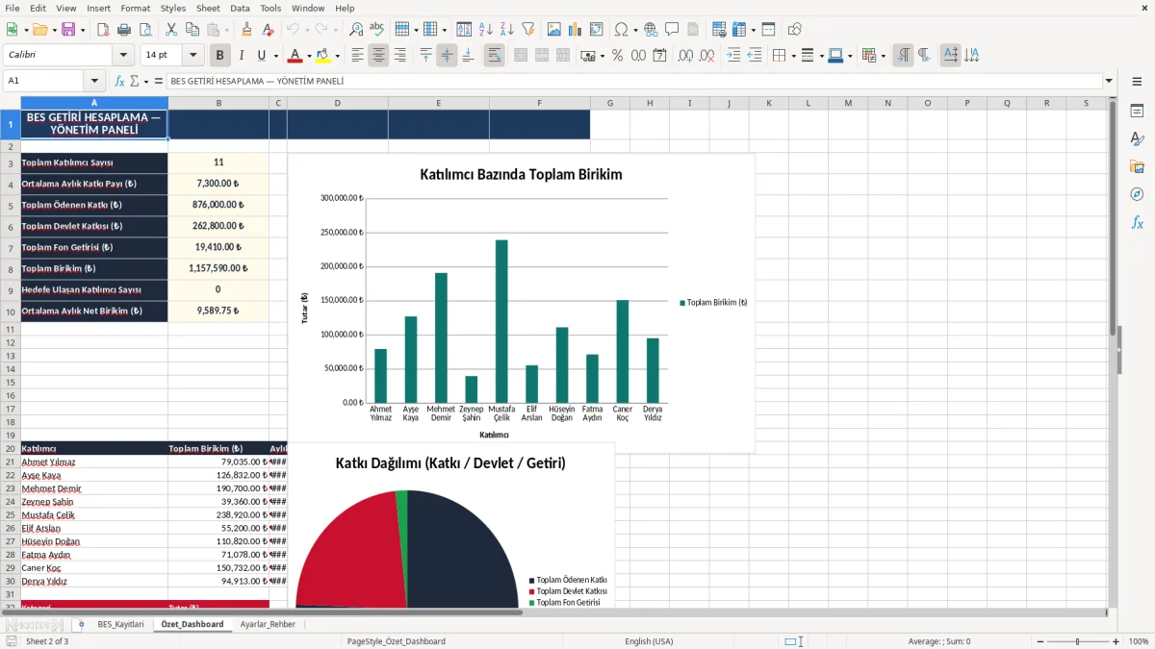This screenshot has width=1155, height=649.
Task: Open sidebar Functions fx icon
Action: click(1137, 222)
